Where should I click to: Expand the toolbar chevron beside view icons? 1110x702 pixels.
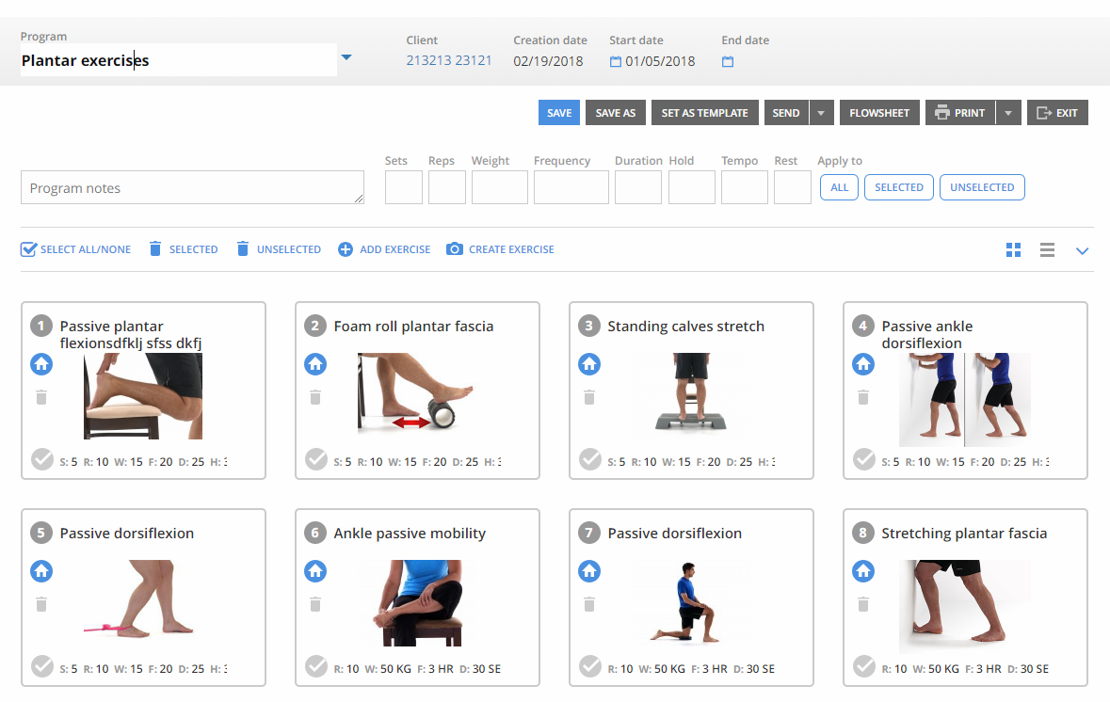tap(1083, 250)
